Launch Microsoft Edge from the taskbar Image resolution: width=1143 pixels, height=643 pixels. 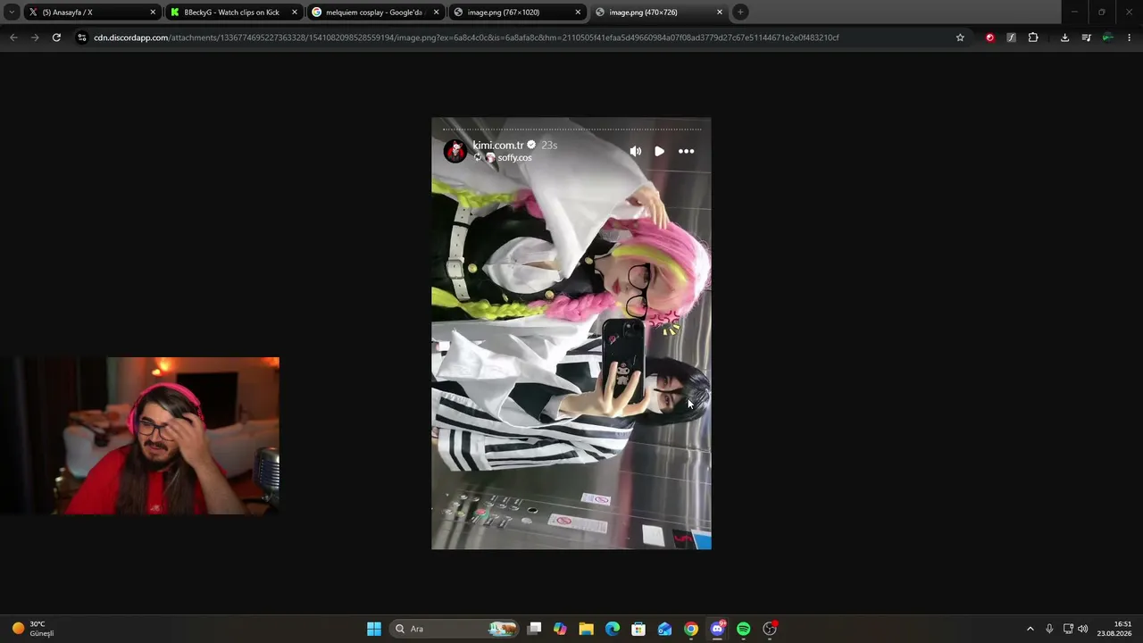click(x=613, y=629)
